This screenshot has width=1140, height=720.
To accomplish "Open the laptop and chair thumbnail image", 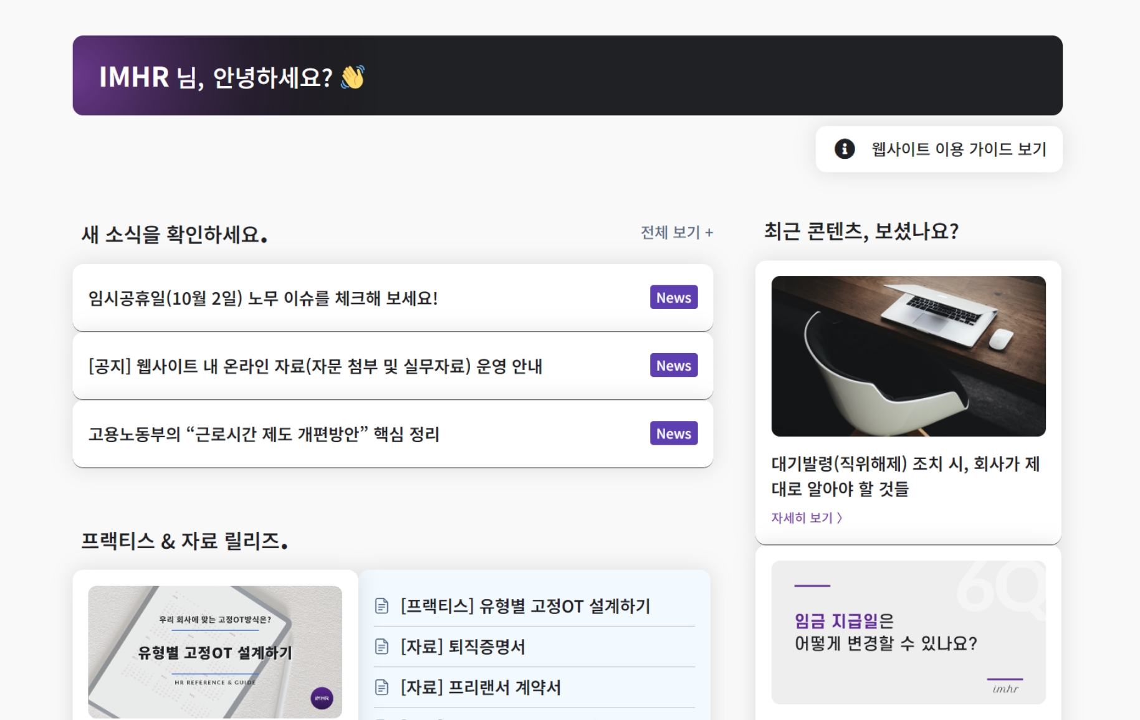I will [x=908, y=356].
